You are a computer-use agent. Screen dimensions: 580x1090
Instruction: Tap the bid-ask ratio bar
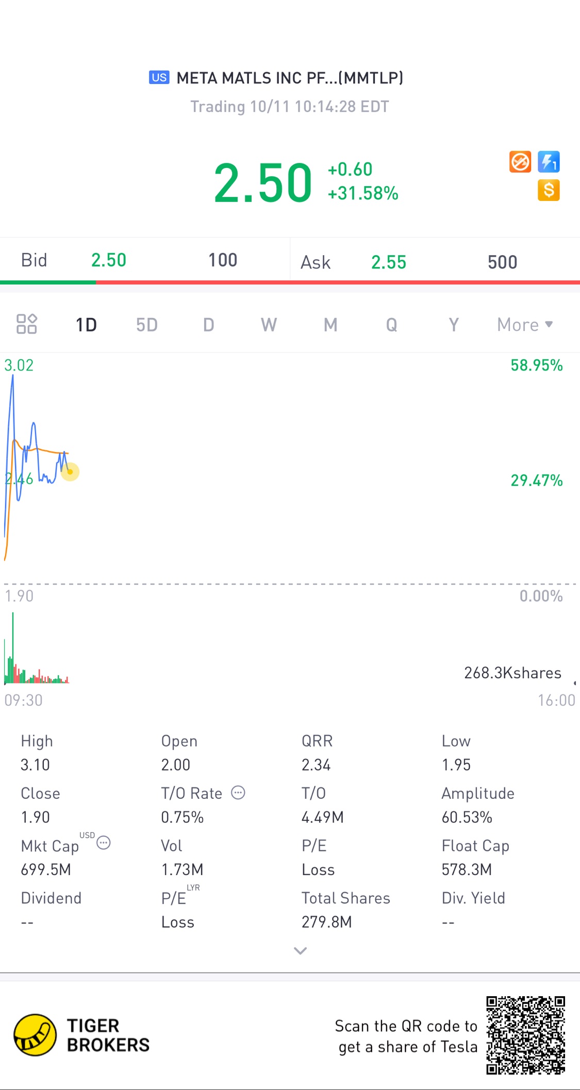click(290, 282)
